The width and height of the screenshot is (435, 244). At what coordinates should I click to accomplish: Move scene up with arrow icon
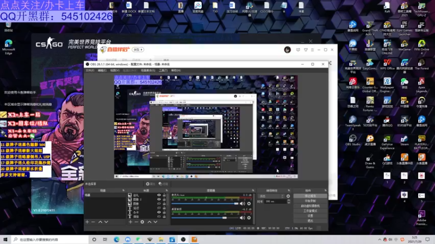(100, 222)
